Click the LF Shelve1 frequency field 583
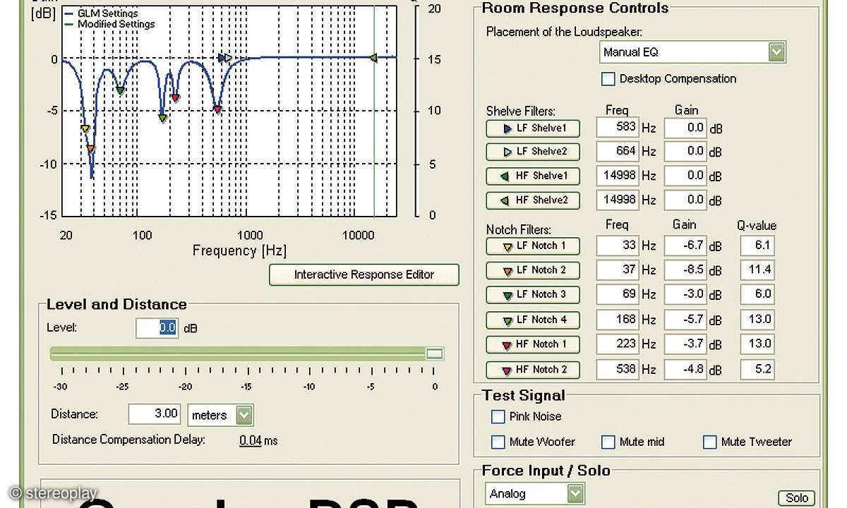847x508 pixels. (618, 128)
